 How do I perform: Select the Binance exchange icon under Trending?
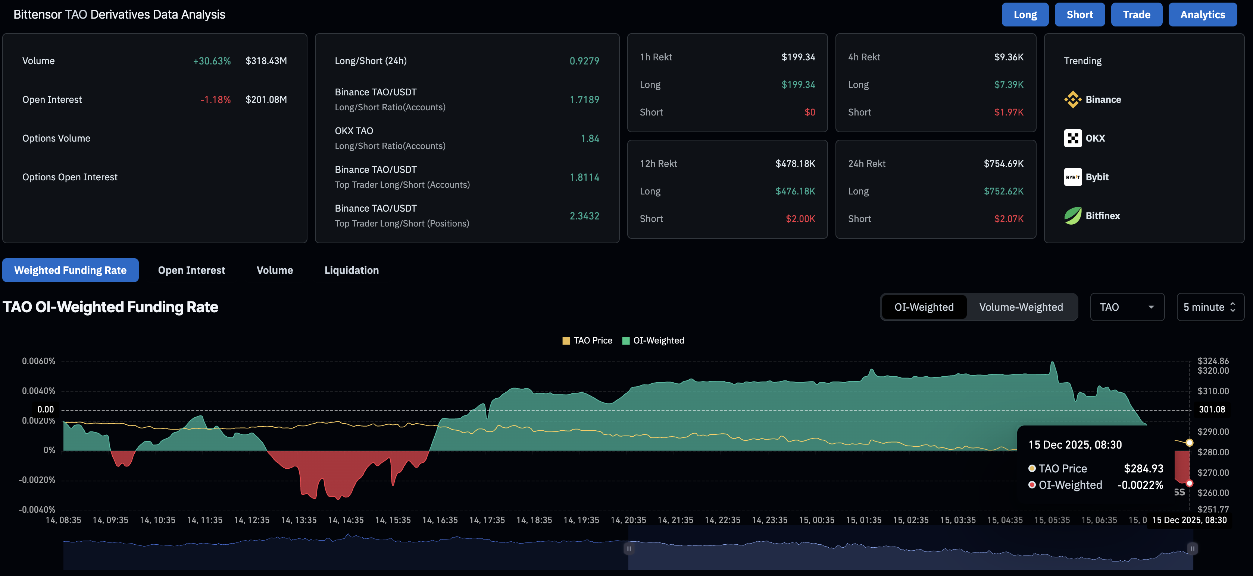pos(1073,99)
